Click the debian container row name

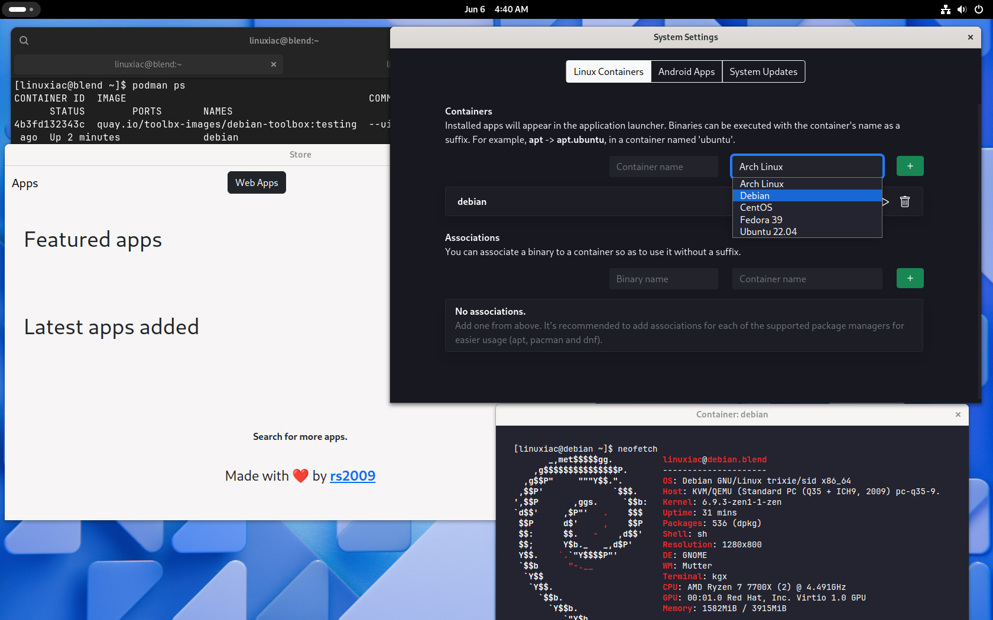click(472, 202)
